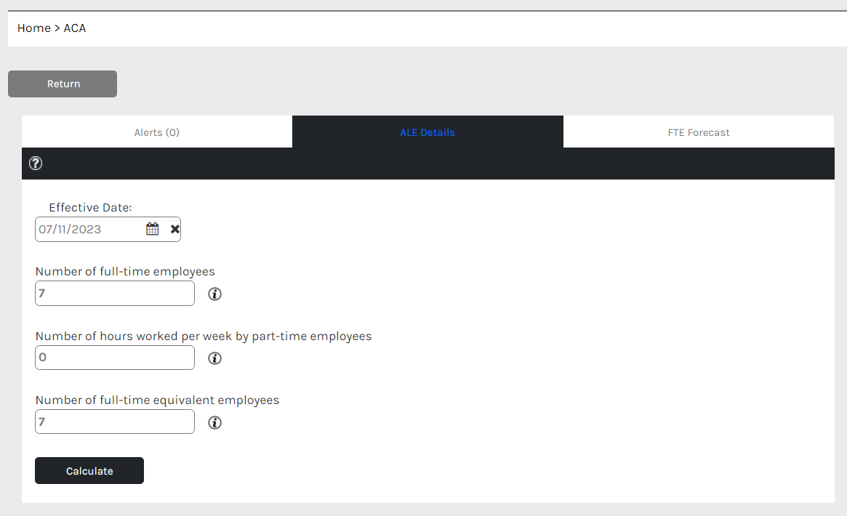The image size is (847, 516).
Task: Show info for full-time employees field
Action: (x=215, y=294)
